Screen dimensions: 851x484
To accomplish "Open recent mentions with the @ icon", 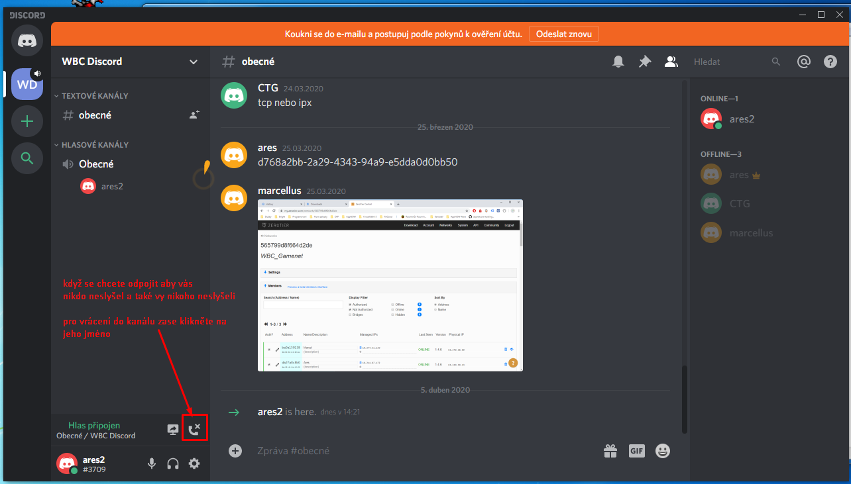I will point(804,62).
